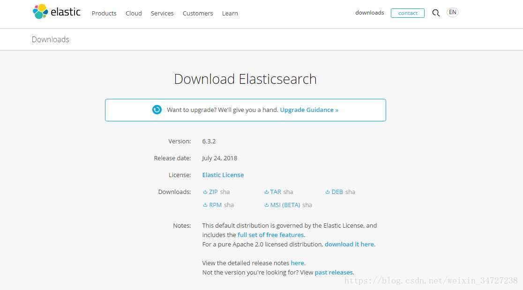Open the Services menu
523x290 pixels.
pyautogui.click(x=162, y=13)
